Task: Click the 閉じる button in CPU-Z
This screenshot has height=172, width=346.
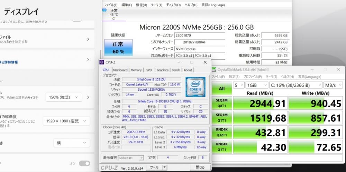Action: pyautogui.click(x=200, y=168)
